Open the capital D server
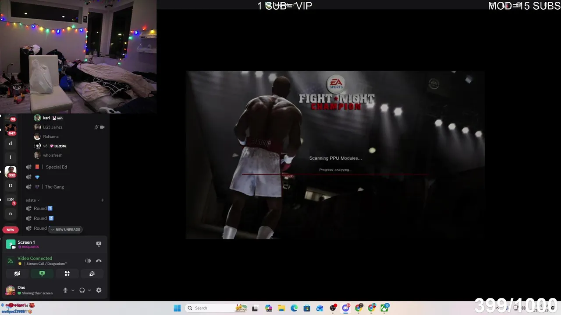This screenshot has height=315, width=561. 11,185
